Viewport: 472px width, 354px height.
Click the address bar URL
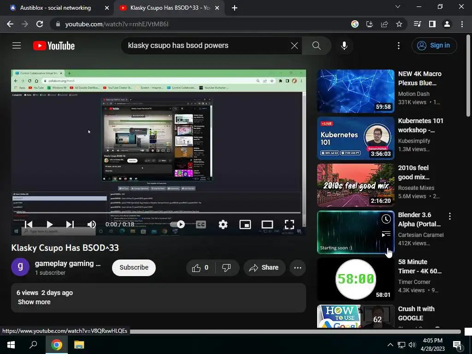(x=117, y=24)
